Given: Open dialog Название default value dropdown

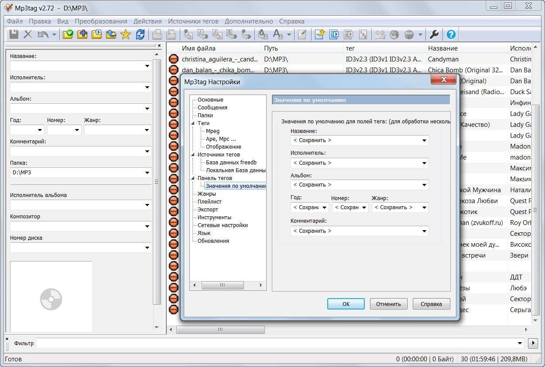Looking at the screenshot, I should click(x=424, y=140).
